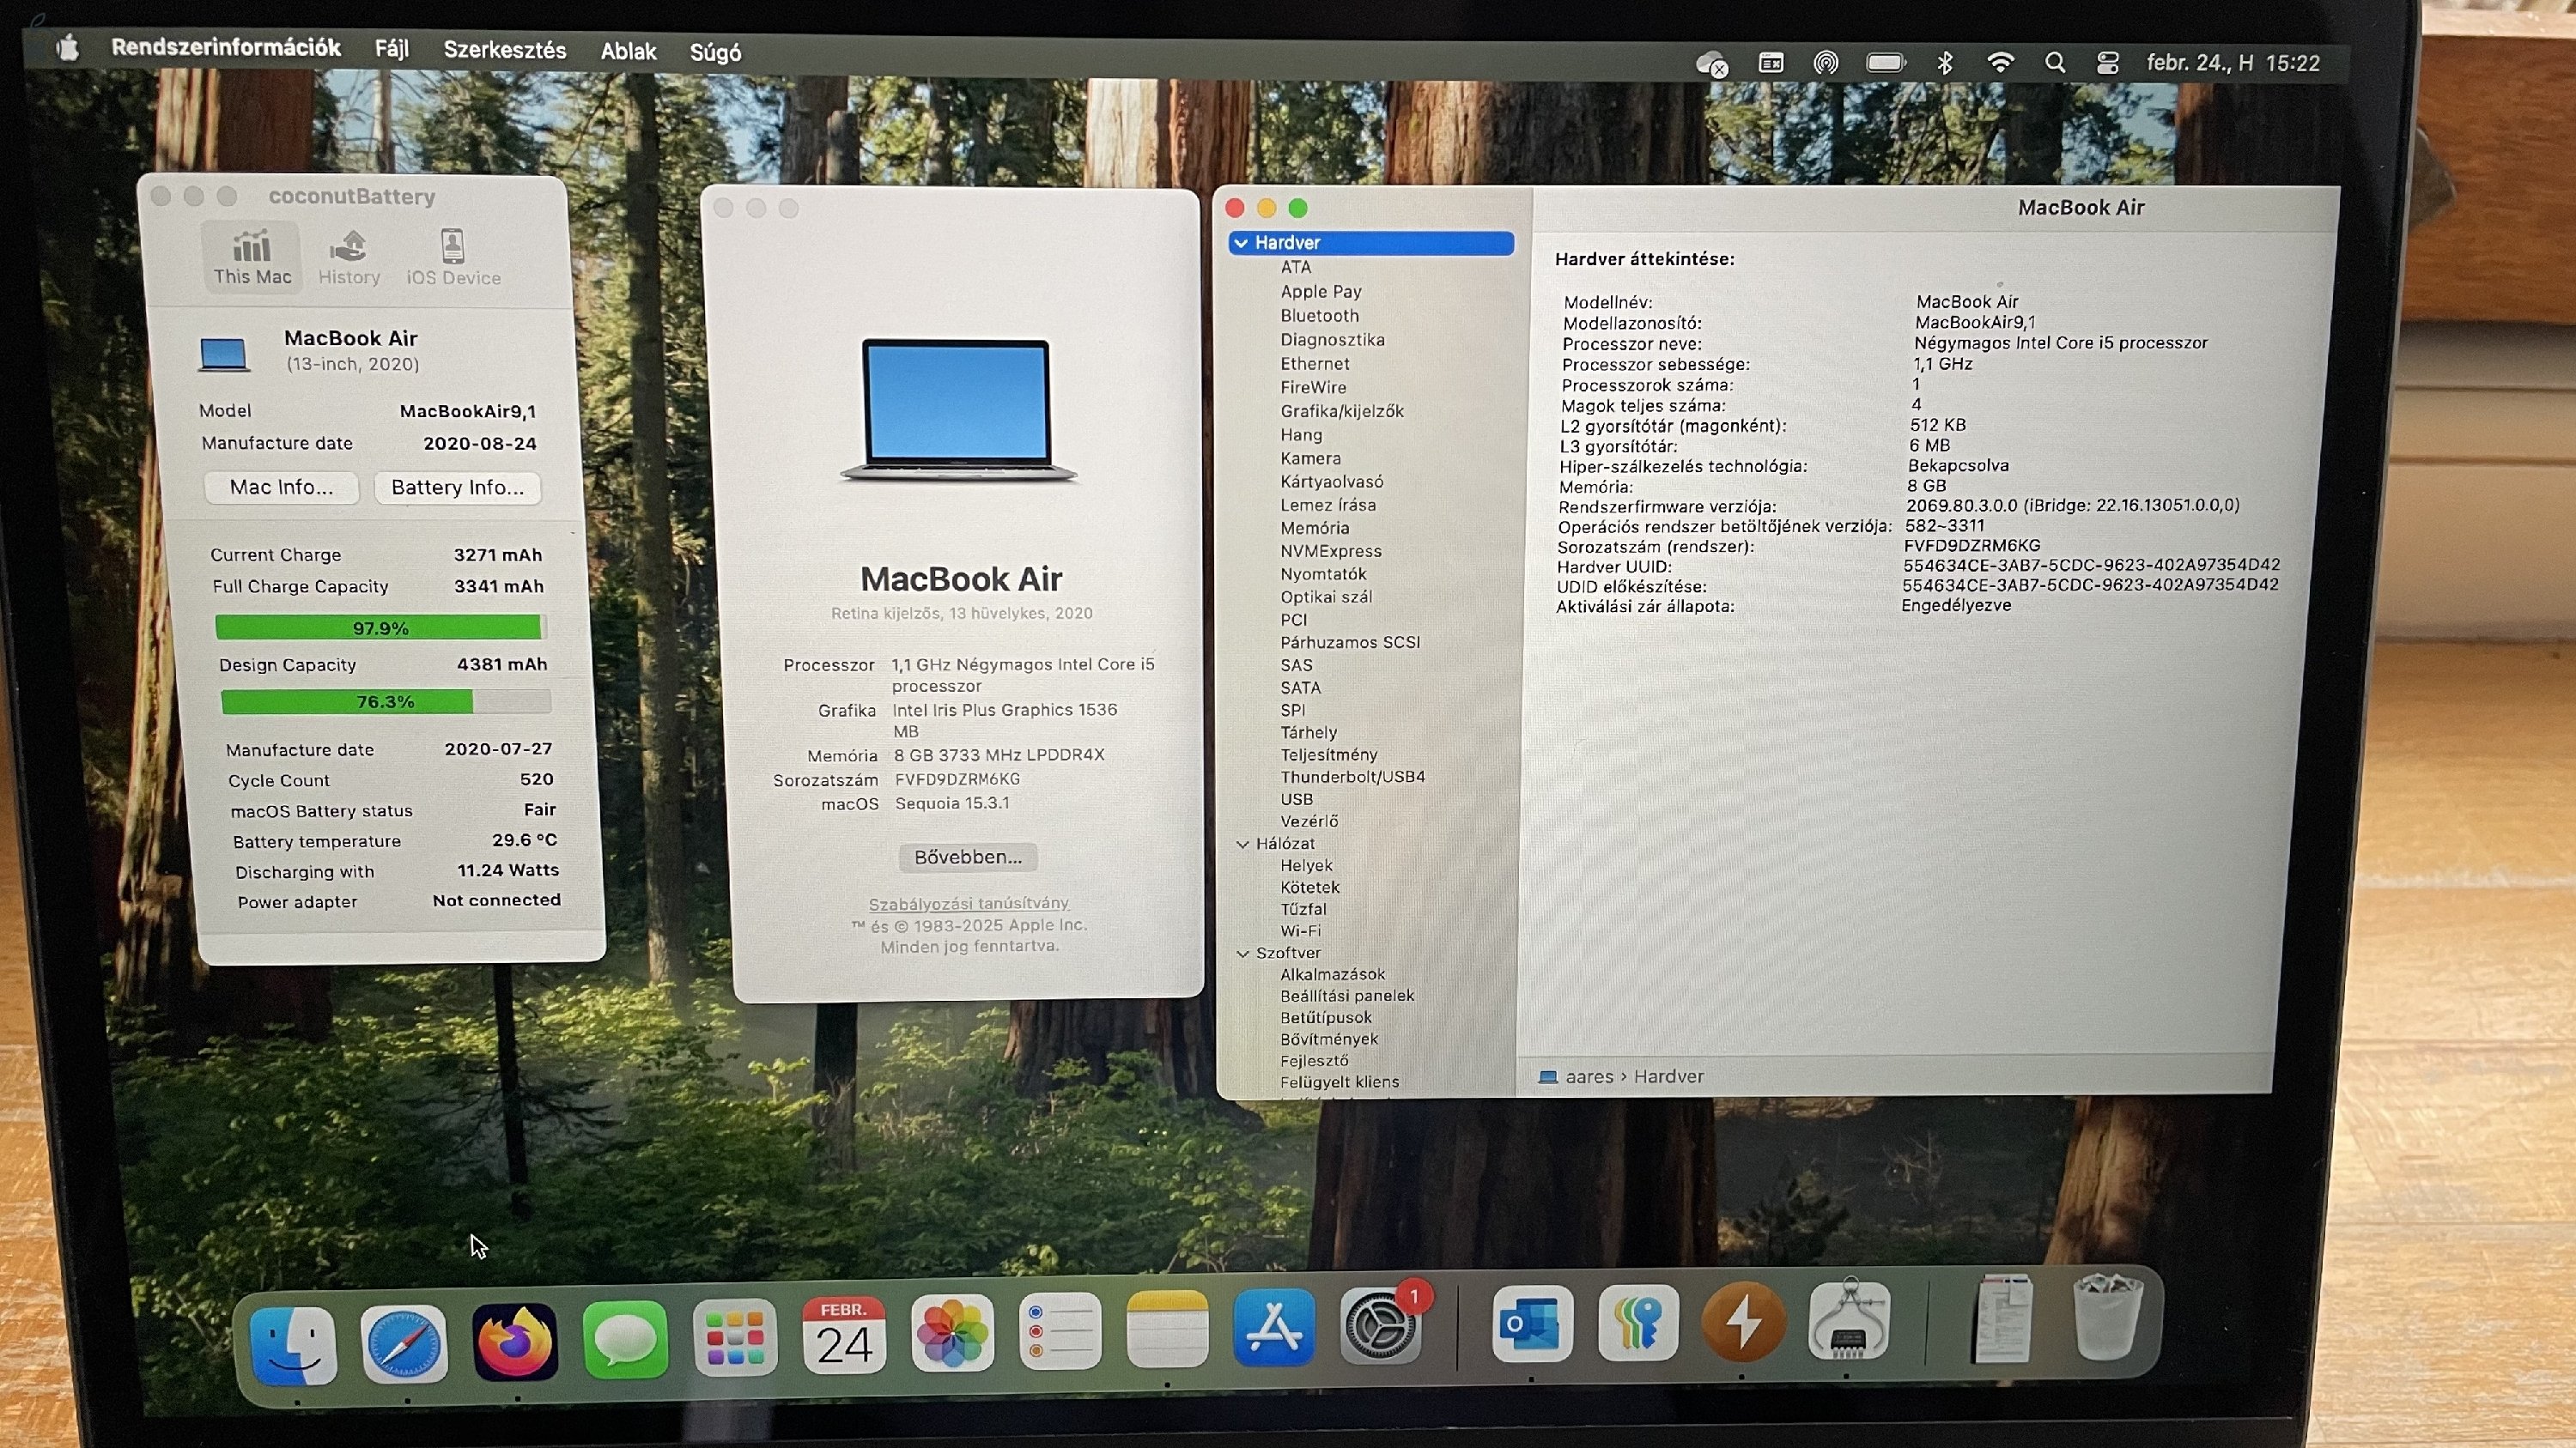2576x1448 pixels.
Task: Select Bluetooth in hardware list
Action: (1319, 315)
